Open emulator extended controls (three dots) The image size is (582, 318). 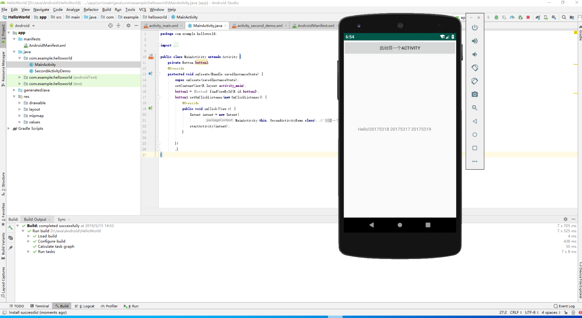475,161
